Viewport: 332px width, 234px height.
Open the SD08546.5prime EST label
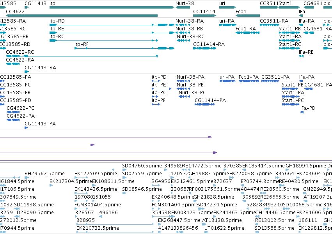point(142,189)
